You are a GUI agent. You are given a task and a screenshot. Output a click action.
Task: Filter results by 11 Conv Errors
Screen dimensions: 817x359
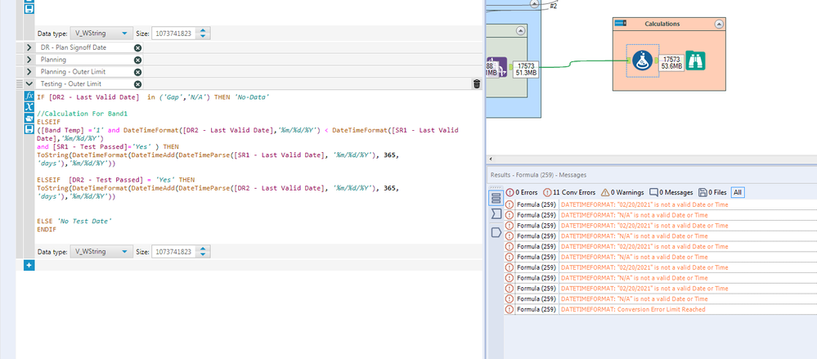pyautogui.click(x=569, y=192)
